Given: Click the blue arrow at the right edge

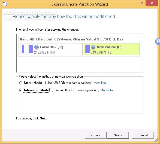Looking at the screenshot, I should point(158,42).
